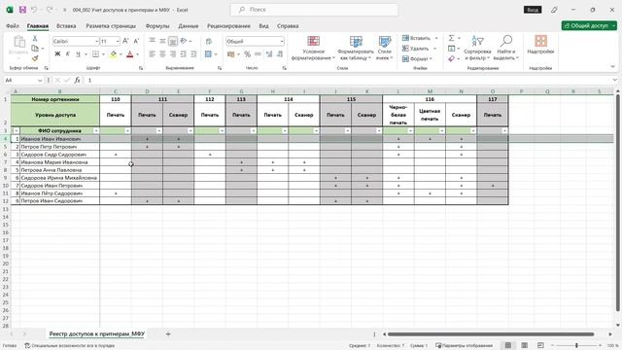Click the align left icon
This screenshot has width=622, height=350.
[152, 54]
